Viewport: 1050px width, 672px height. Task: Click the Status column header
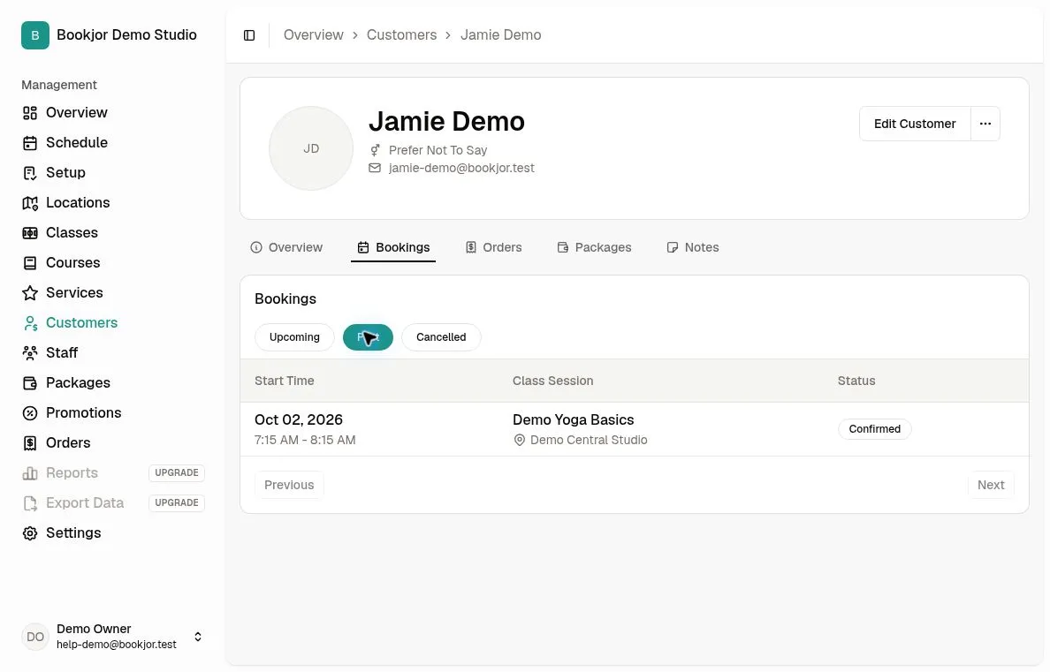[856, 381]
